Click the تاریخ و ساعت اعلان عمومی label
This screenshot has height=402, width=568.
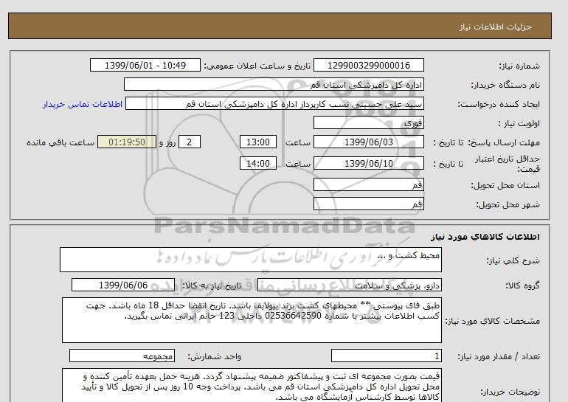click(x=257, y=66)
